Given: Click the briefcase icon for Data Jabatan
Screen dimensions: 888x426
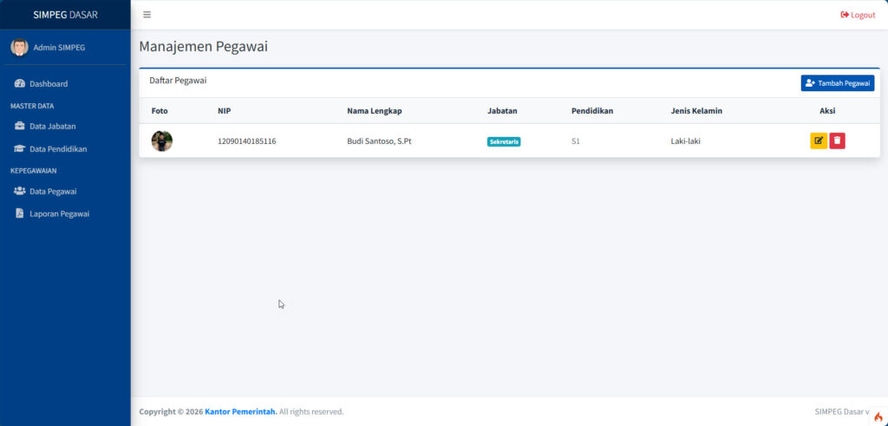Looking at the screenshot, I should pos(20,127).
